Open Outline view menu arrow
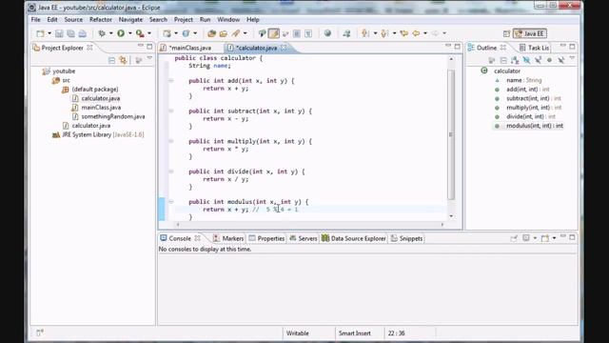The width and height of the screenshot is (609, 343). pos(572,58)
